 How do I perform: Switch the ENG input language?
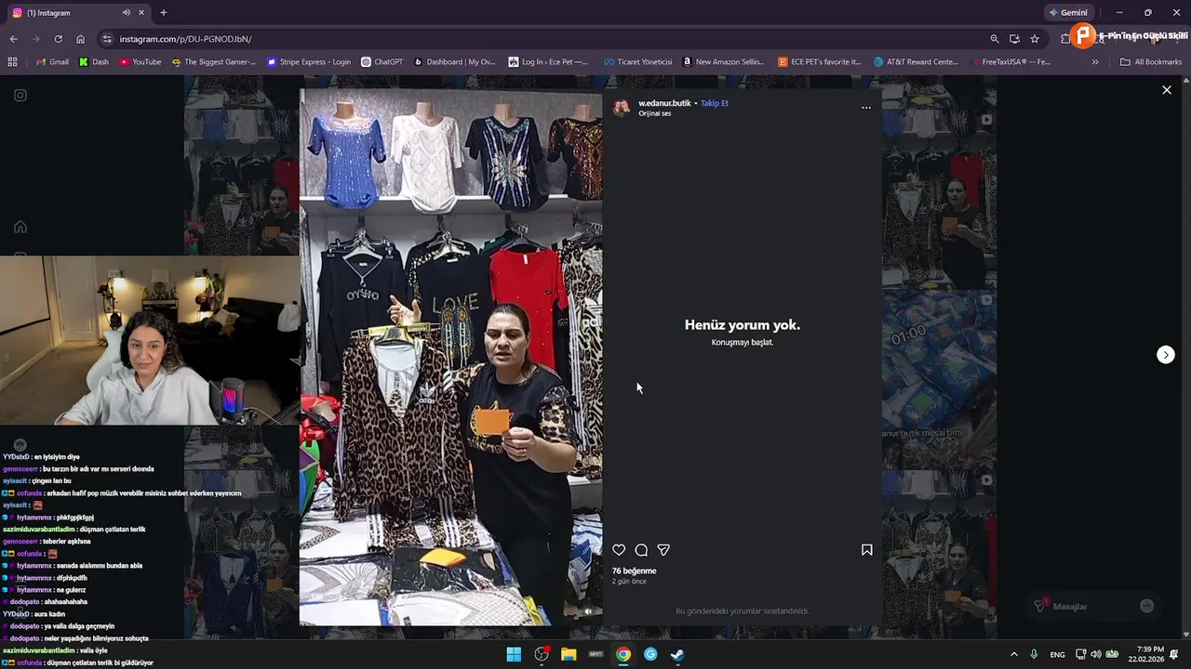click(x=1058, y=654)
